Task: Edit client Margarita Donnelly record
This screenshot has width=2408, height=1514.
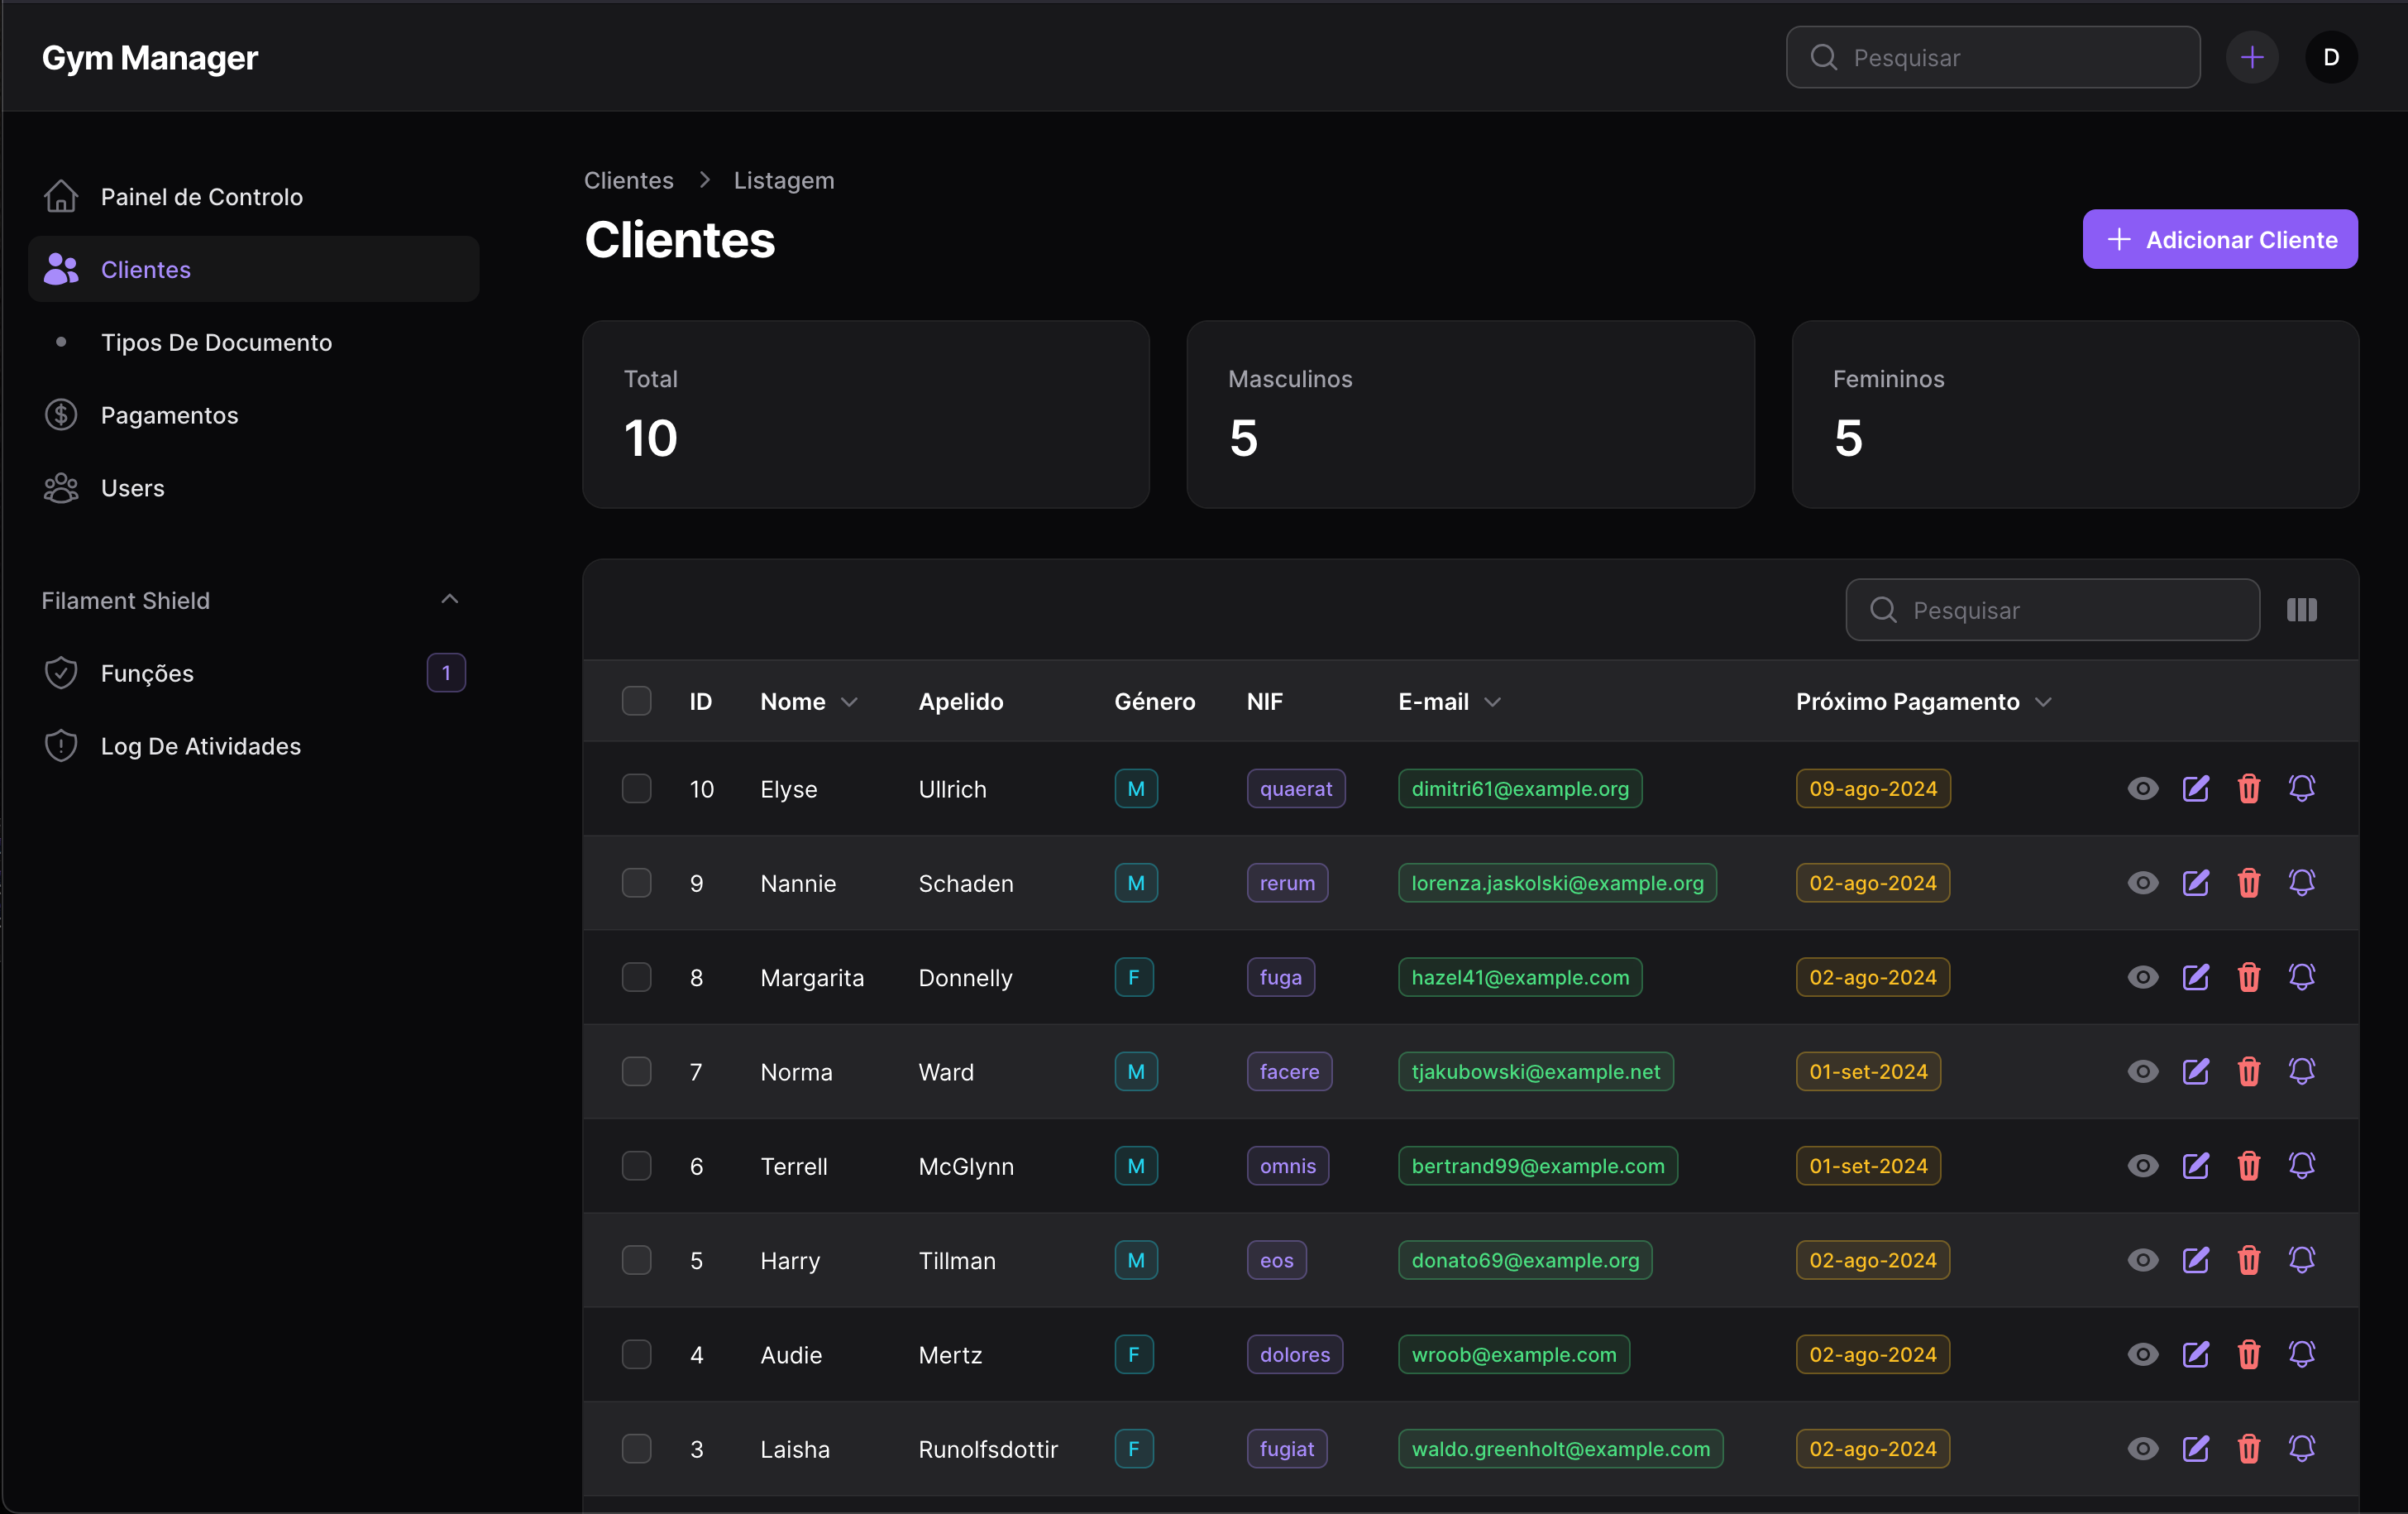Action: point(2195,976)
